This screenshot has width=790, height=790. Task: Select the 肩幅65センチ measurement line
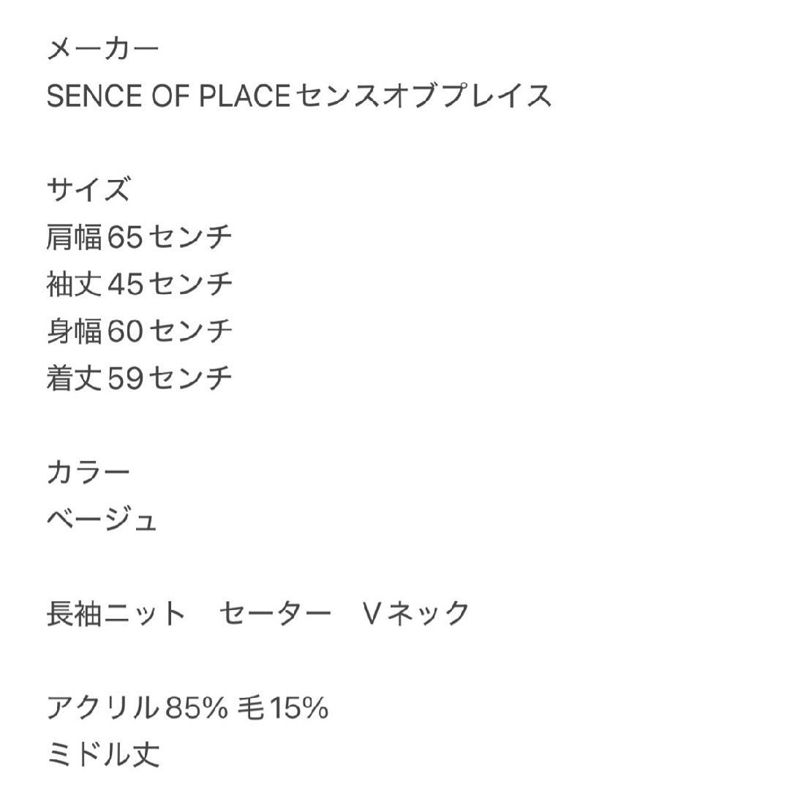(140, 236)
